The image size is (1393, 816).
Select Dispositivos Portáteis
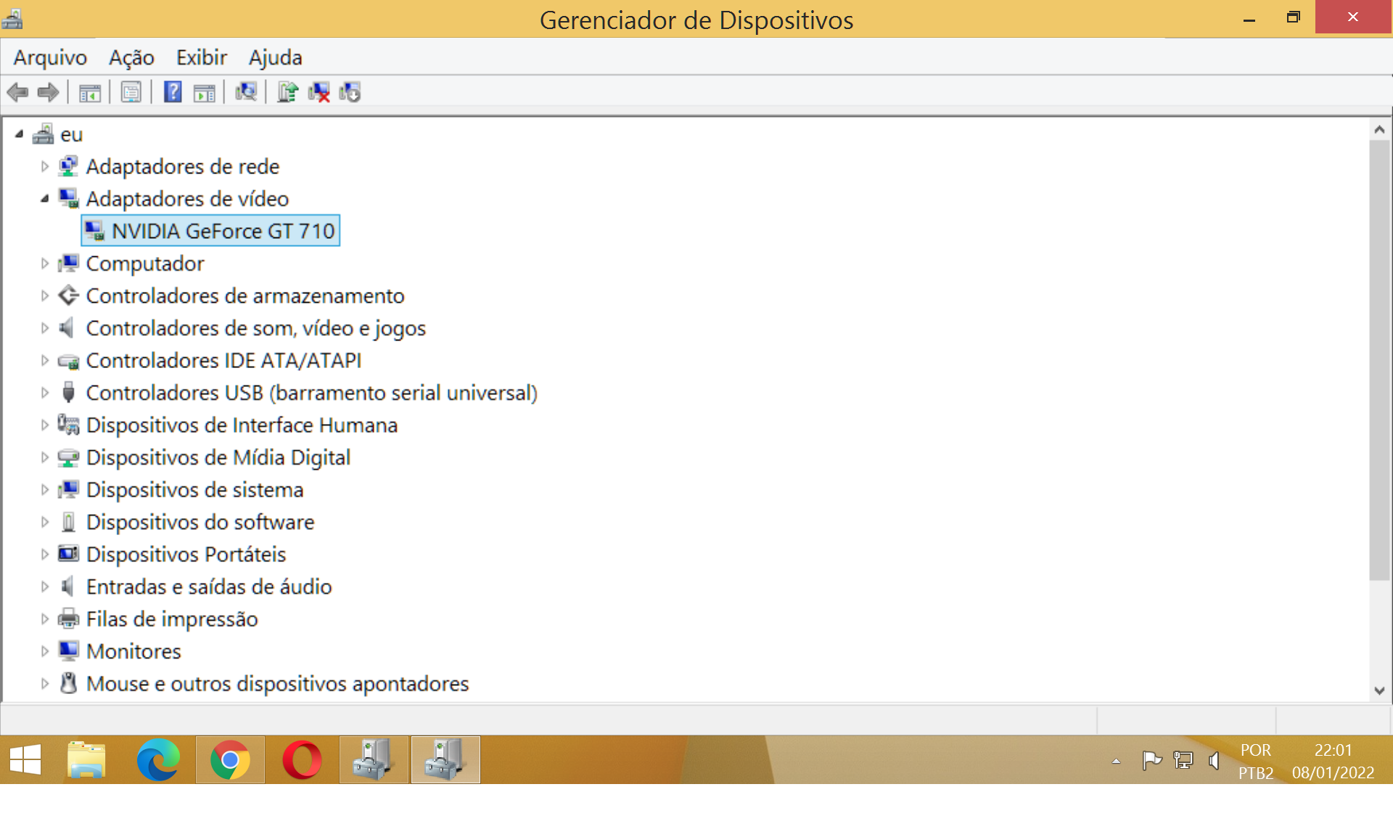point(186,554)
